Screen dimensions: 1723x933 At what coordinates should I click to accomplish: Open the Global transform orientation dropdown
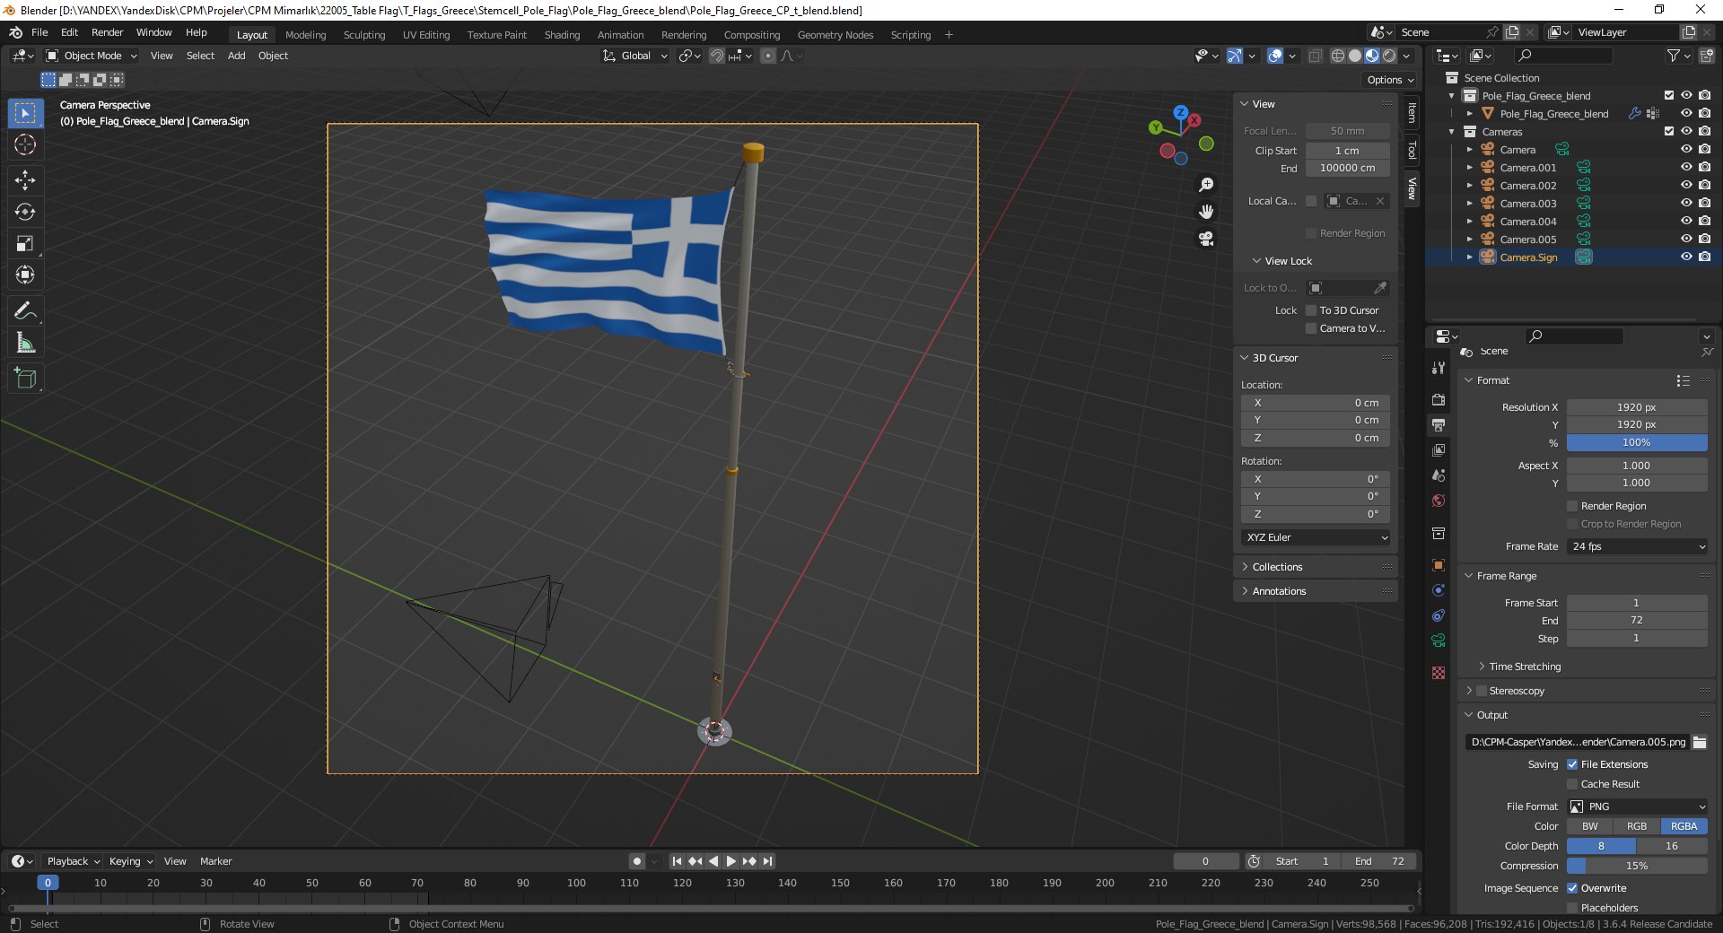635,56
